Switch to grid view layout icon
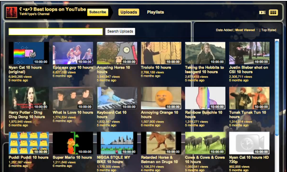This screenshot has height=172, width=287. point(273,12)
